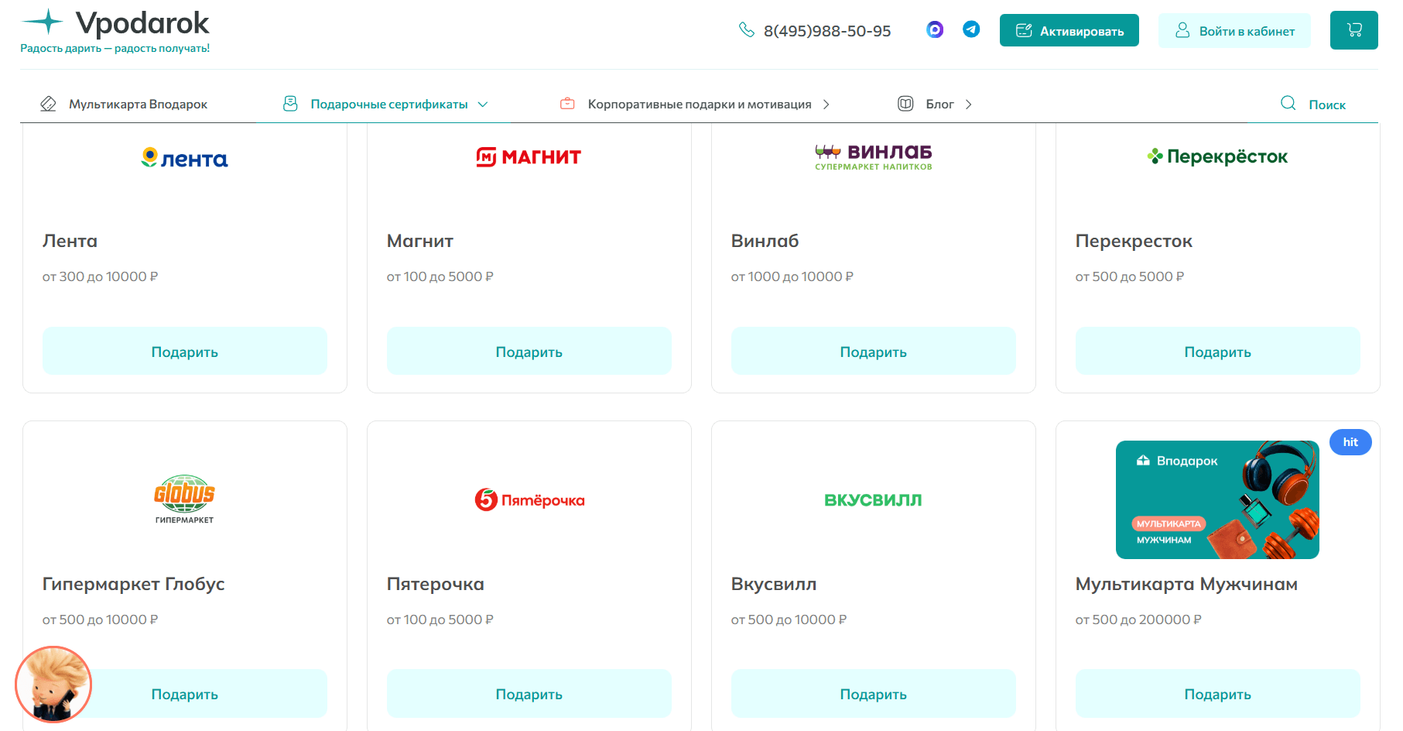Expand Корпоративные подарки и мотивация arrow
The image size is (1403, 731).
(x=826, y=105)
